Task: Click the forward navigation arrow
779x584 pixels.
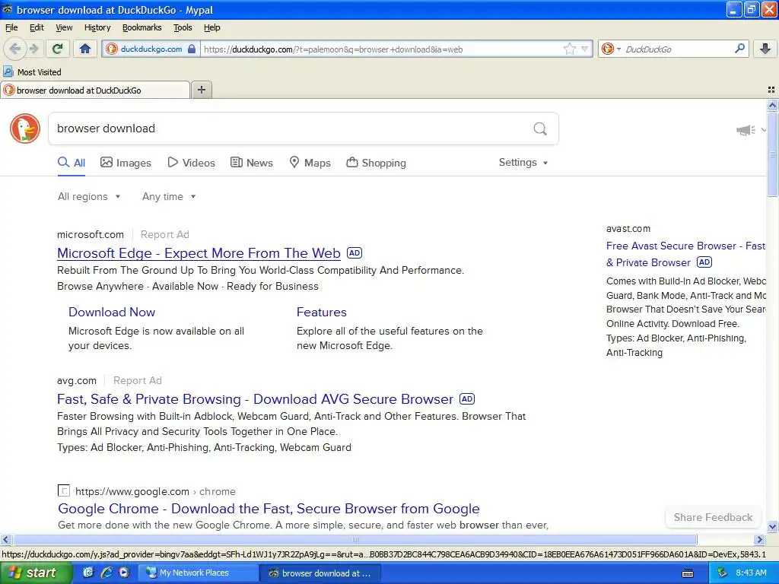Action: [34, 49]
